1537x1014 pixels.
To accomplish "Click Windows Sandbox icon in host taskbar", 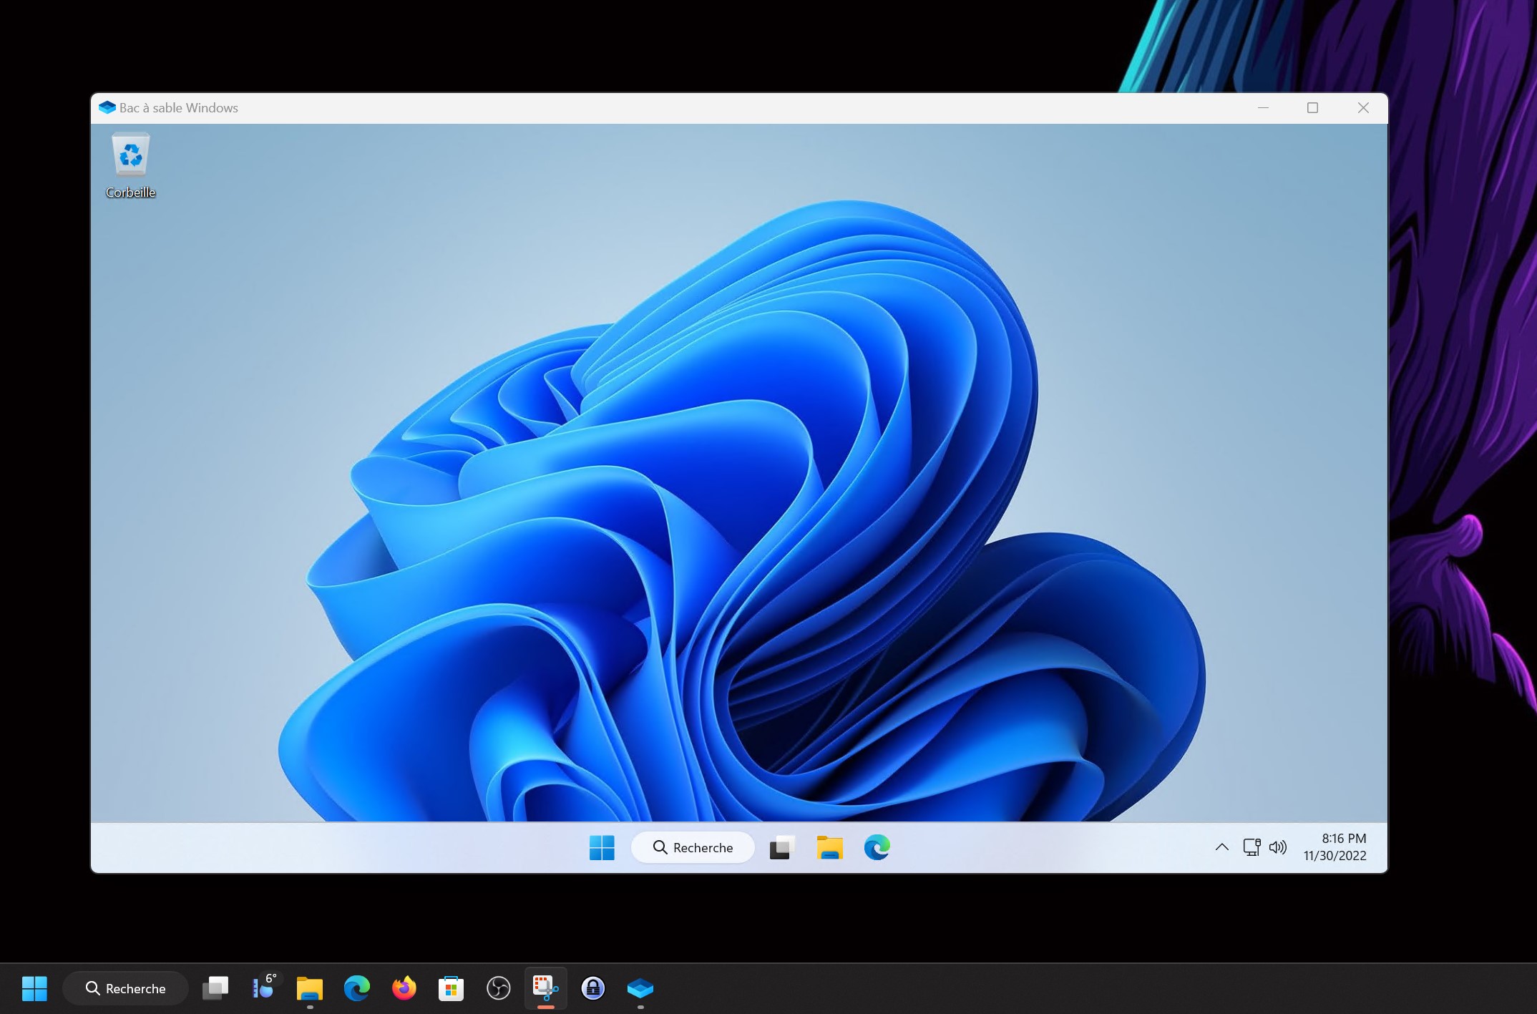I will coord(640,988).
